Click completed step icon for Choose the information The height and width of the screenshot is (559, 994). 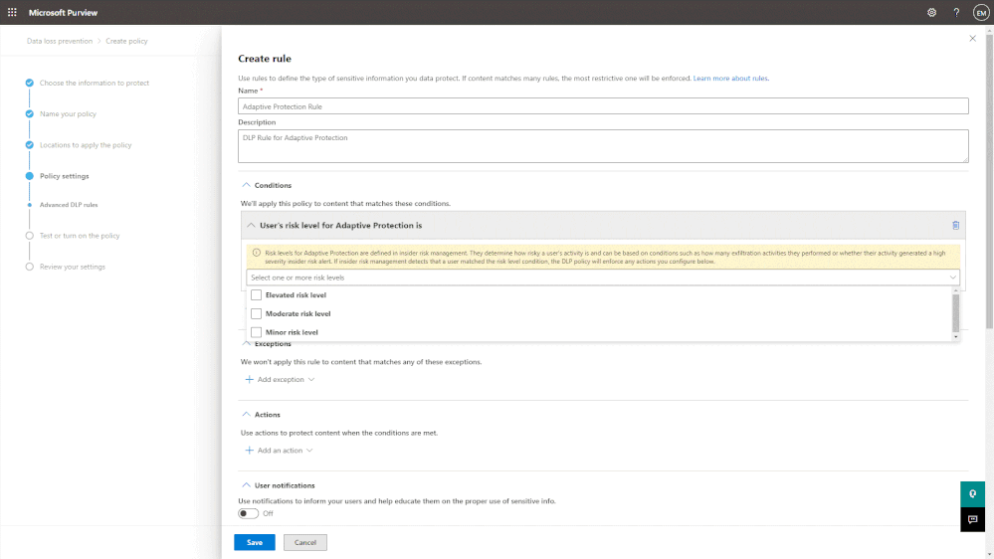pyautogui.click(x=29, y=83)
